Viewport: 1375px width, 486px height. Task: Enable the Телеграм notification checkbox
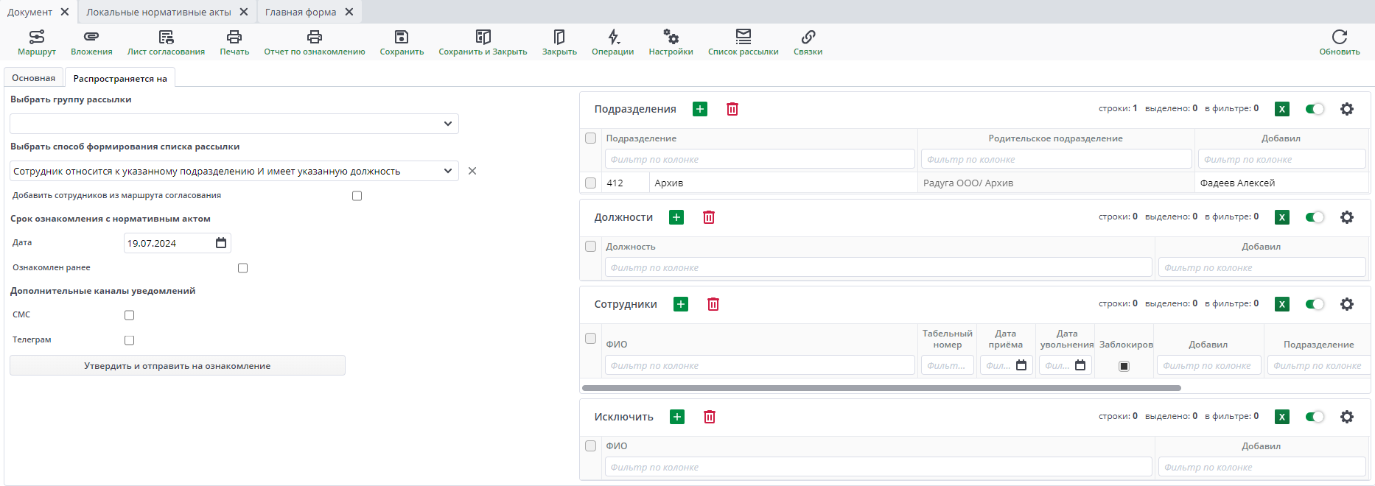[130, 340]
